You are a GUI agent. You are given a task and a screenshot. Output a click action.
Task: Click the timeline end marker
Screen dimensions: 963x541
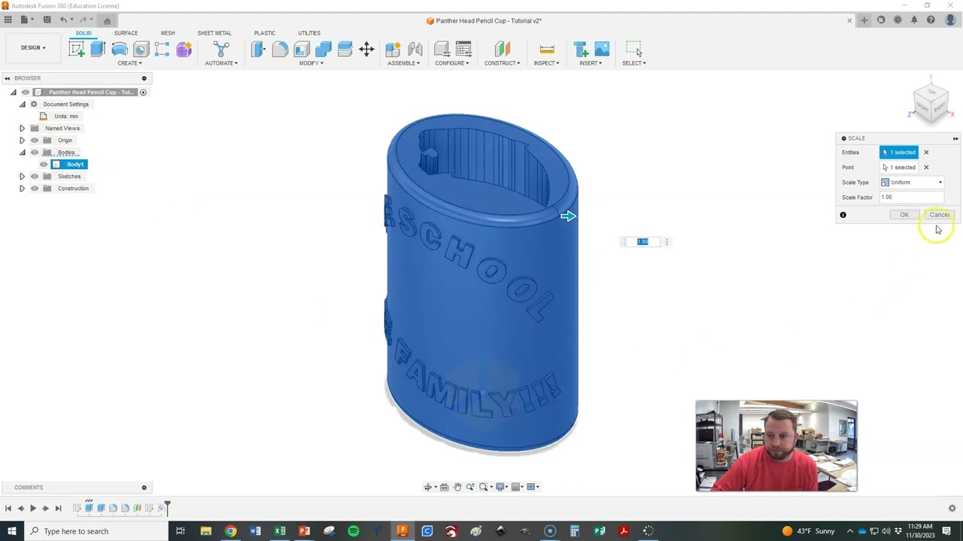167,507
